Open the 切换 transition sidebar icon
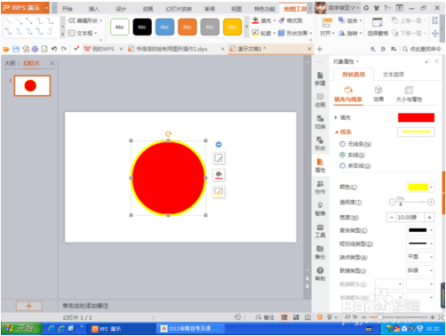The width and height of the screenshot is (446, 336). pyautogui.click(x=320, y=122)
